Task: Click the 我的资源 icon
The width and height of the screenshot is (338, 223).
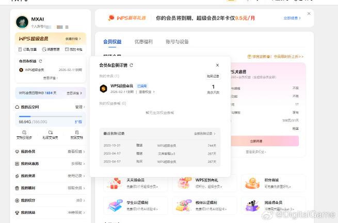Action: pos(17,176)
